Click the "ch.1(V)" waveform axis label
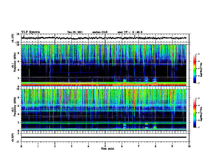Image resolution: width=213 pixels, height=164 pixels. pyautogui.click(x=13, y=38)
